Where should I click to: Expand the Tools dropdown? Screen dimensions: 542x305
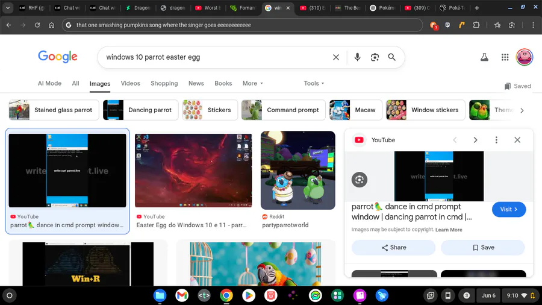[x=314, y=83]
